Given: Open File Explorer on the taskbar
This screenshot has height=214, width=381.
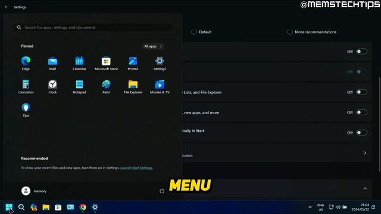Looking at the screenshot, I should (46, 207).
